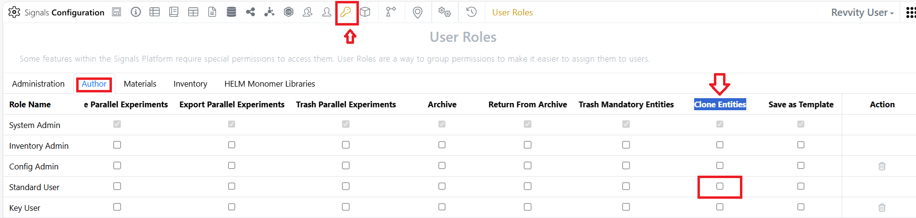
Task: Enable Trash Mandatory Entities for Key User
Action: 626,207
